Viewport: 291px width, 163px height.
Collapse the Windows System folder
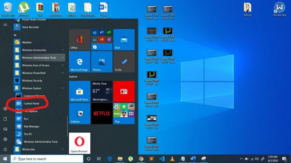[39, 88]
